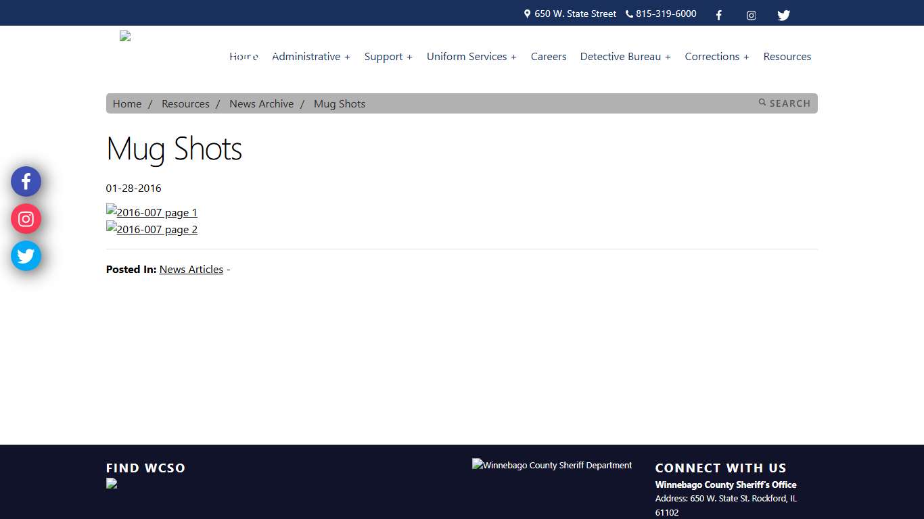
Task: Click the round Twitter floating side button
Action: coord(26,256)
